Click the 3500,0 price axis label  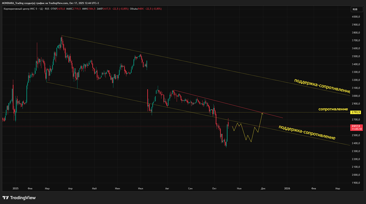coord(356,56)
